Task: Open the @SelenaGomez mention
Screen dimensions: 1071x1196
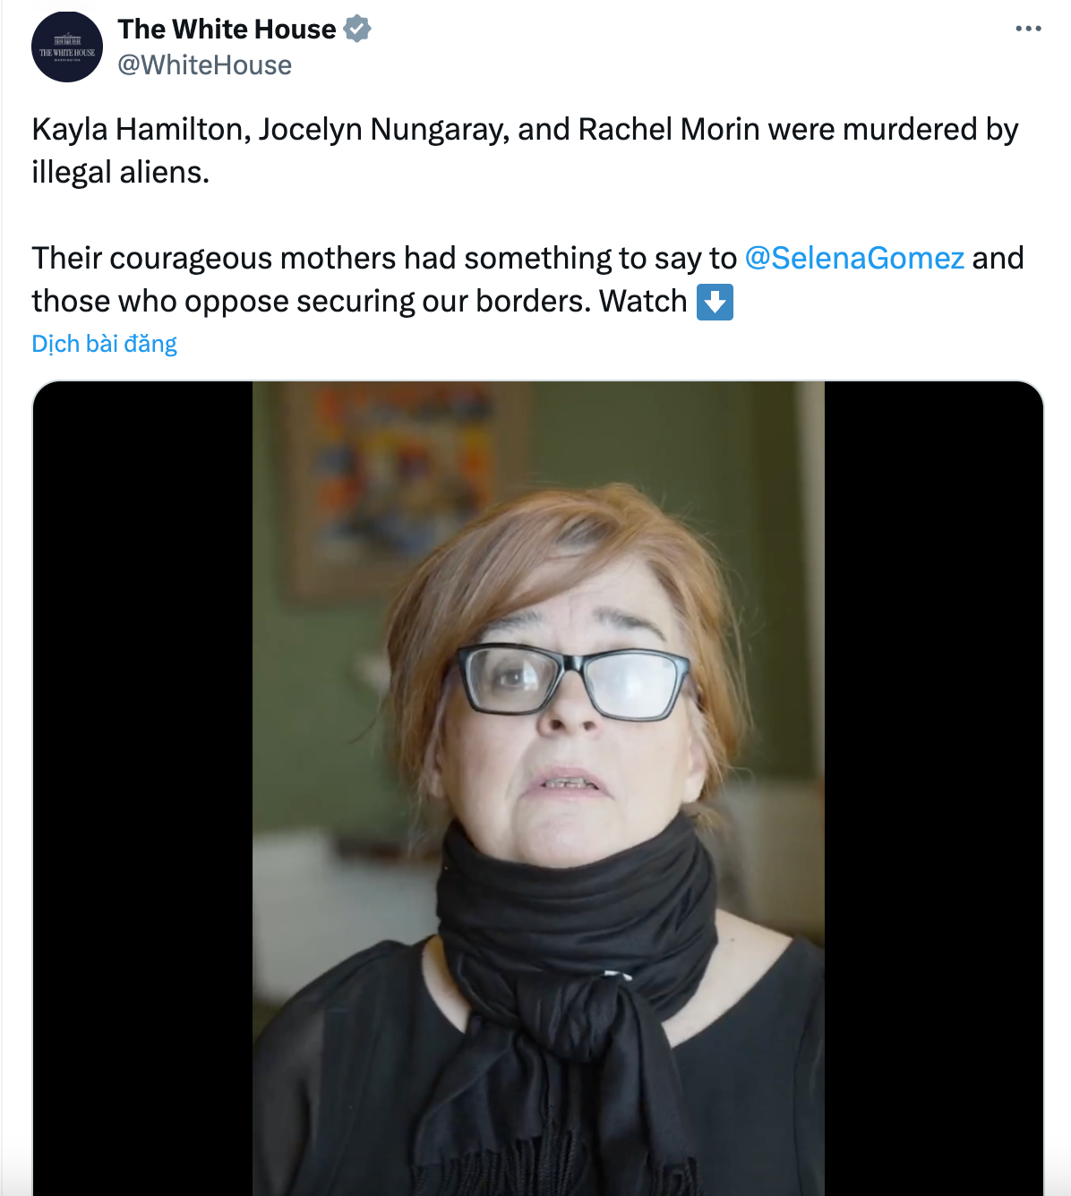Action: 854,258
